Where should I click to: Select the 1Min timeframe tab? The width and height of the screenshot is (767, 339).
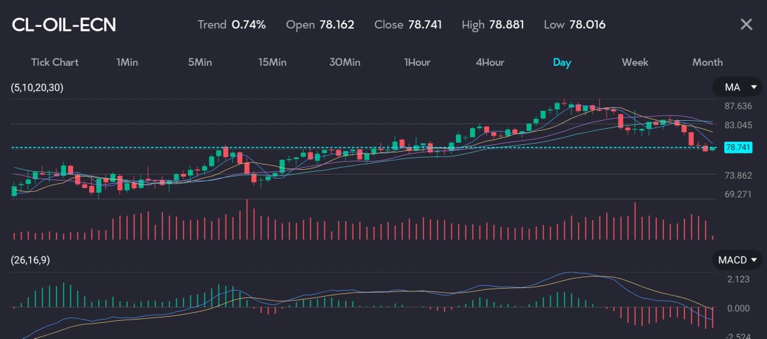pos(127,62)
